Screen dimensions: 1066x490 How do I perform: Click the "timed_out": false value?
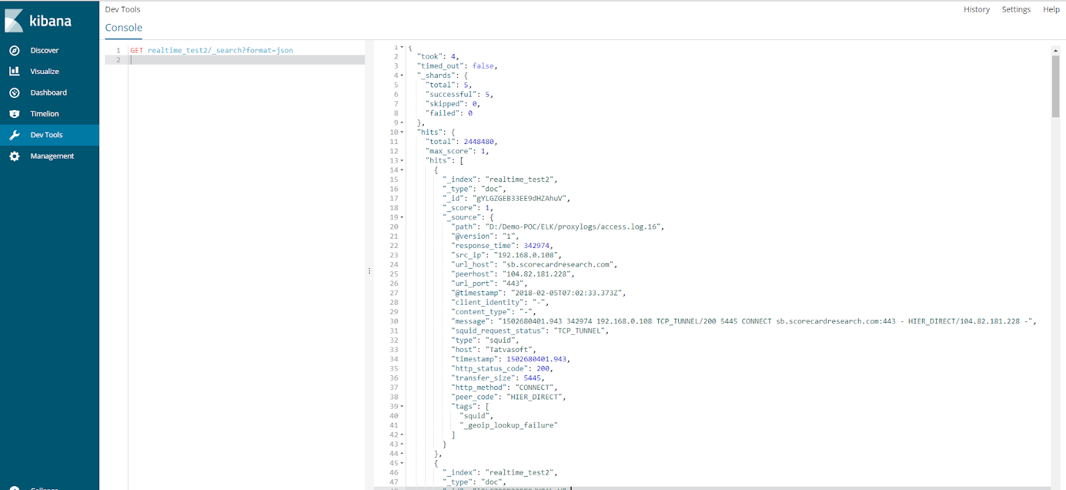coord(483,66)
